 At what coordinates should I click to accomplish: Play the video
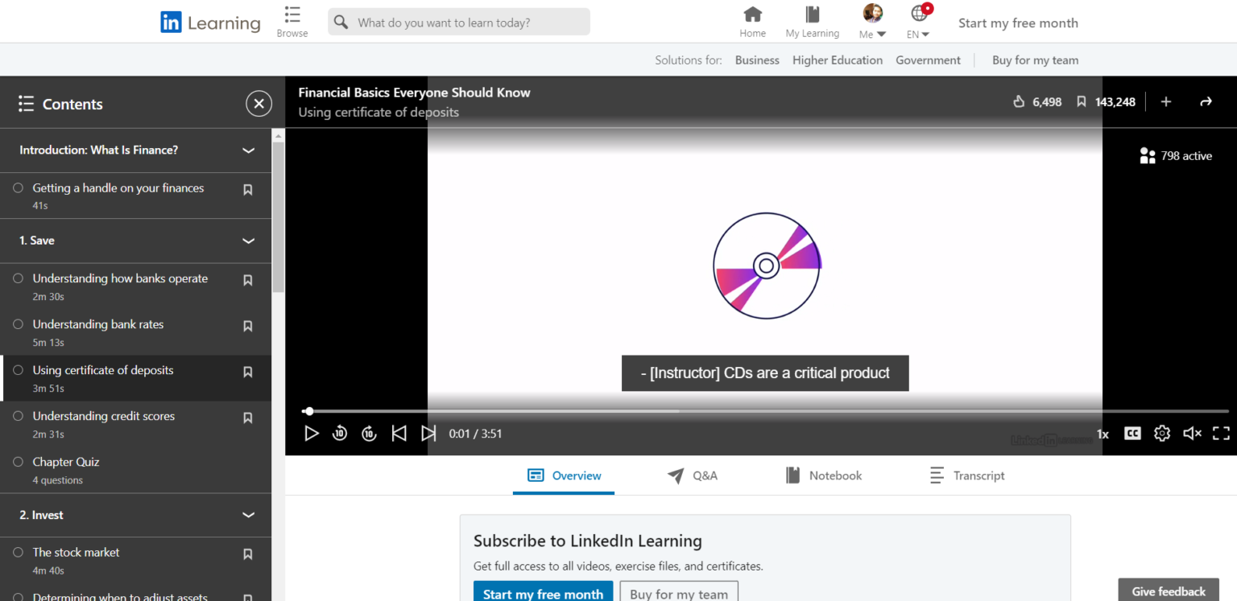(312, 433)
